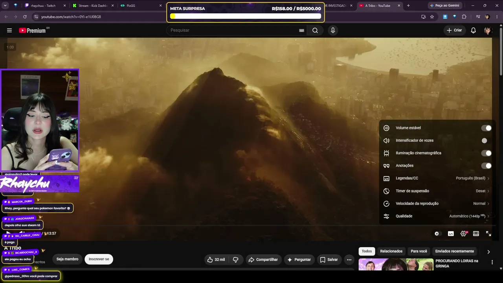Screen dimensions: 503x283
Task: Select the Todos filter chip
Action: pyautogui.click(x=367, y=252)
